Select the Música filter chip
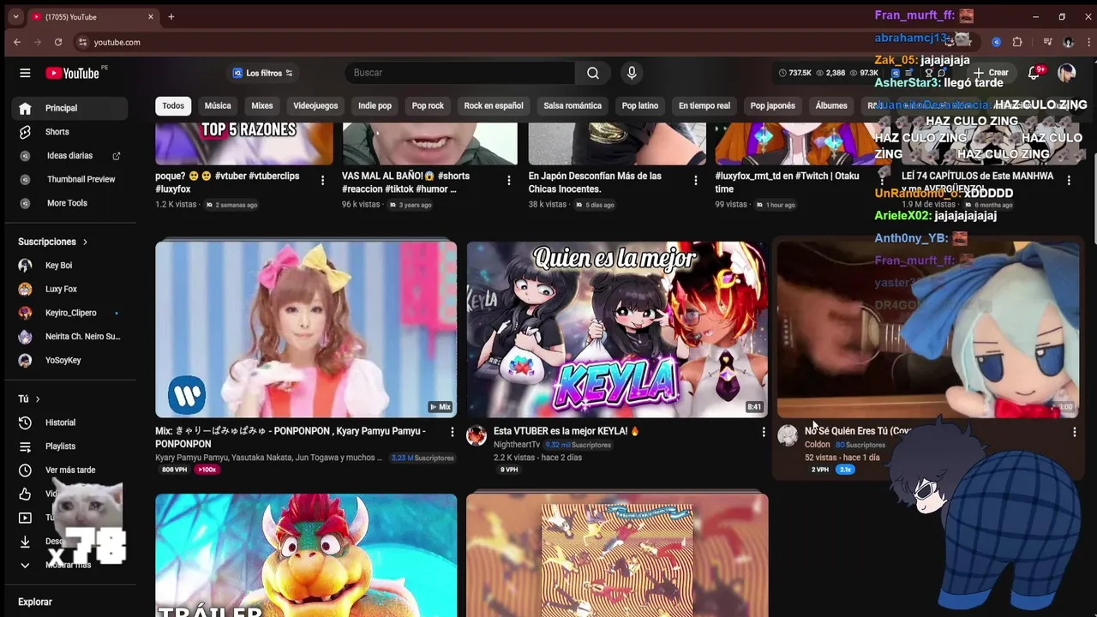The height and width of the screenshot is (617, 1097). point(218,105)
